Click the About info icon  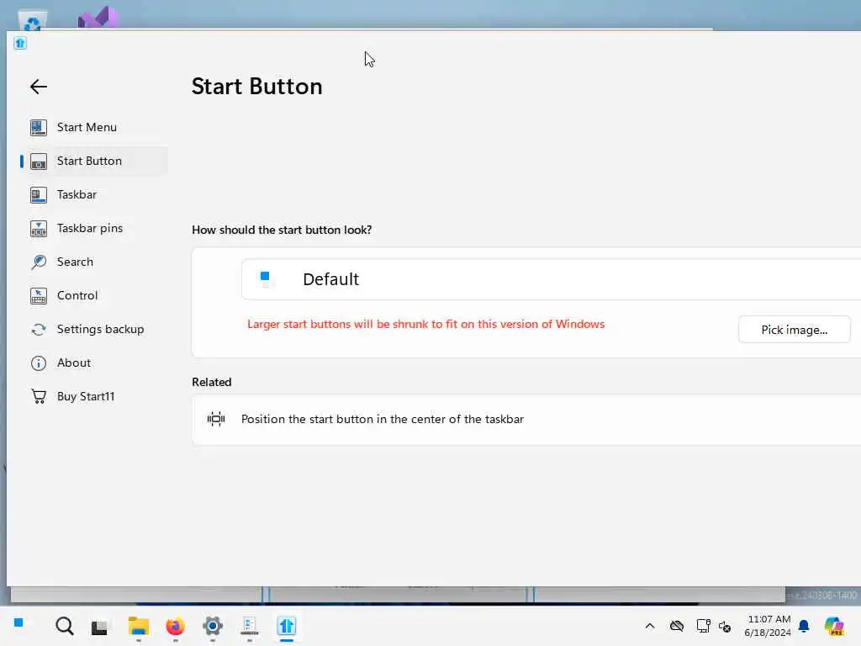point(39,363)
